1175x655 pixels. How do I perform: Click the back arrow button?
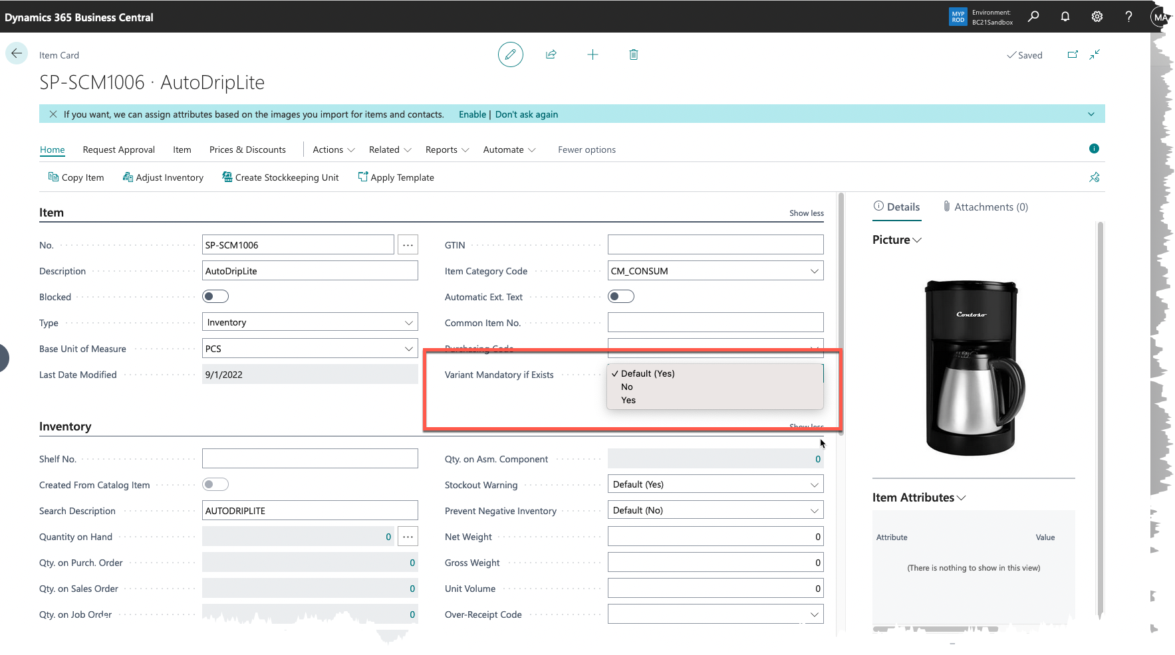pyautogui.click(x=17, y=54)
